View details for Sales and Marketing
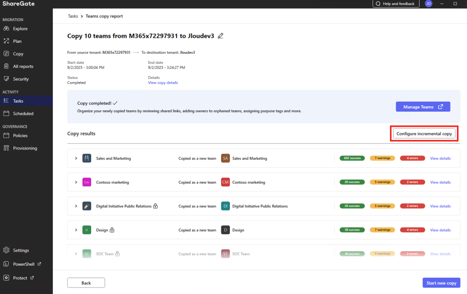Image resolution: width=467 pixels, height=294 pixels. tap(440, 158)
